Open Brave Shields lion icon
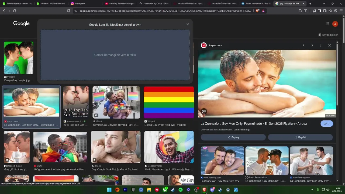 click(x=257, y=11)
